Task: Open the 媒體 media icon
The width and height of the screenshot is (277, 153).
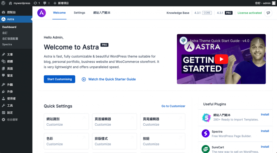Action: 3,61
